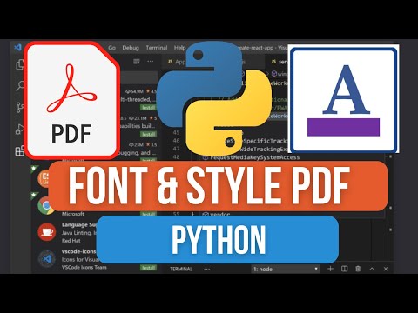Image resolution: width=418 pixels, height=313 pixels.
Task: Open terminal panel ellipsis menu
Action: (x=206, y=269)
